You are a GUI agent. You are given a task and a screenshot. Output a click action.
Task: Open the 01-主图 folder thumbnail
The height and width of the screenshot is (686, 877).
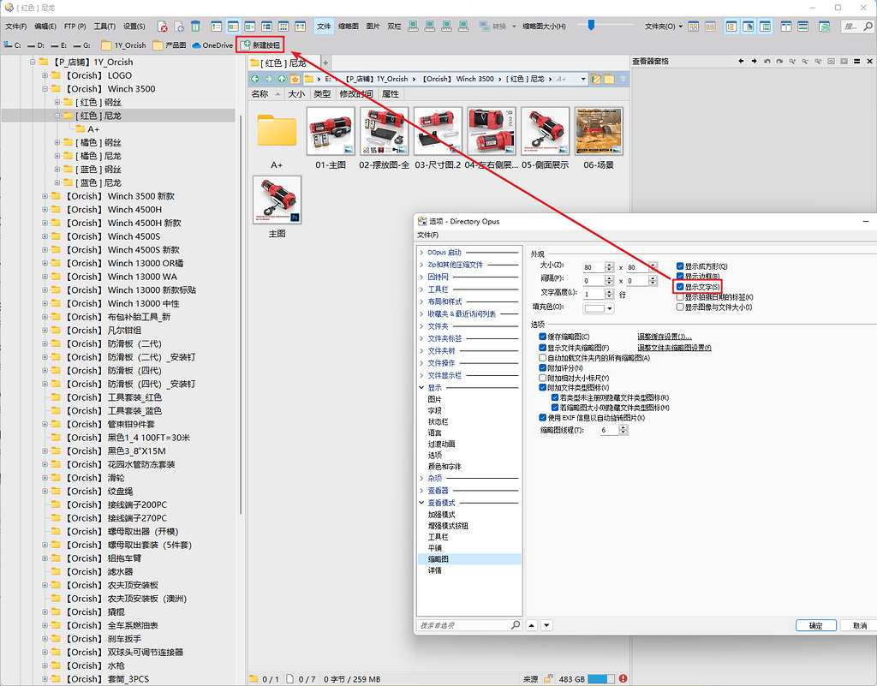331,130
